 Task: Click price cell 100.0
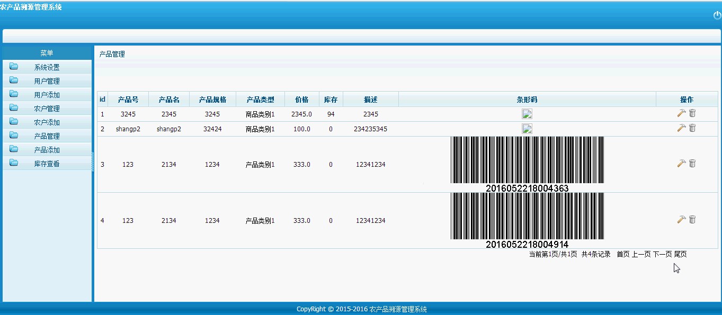pyautogui.click(x=302, y=129)
